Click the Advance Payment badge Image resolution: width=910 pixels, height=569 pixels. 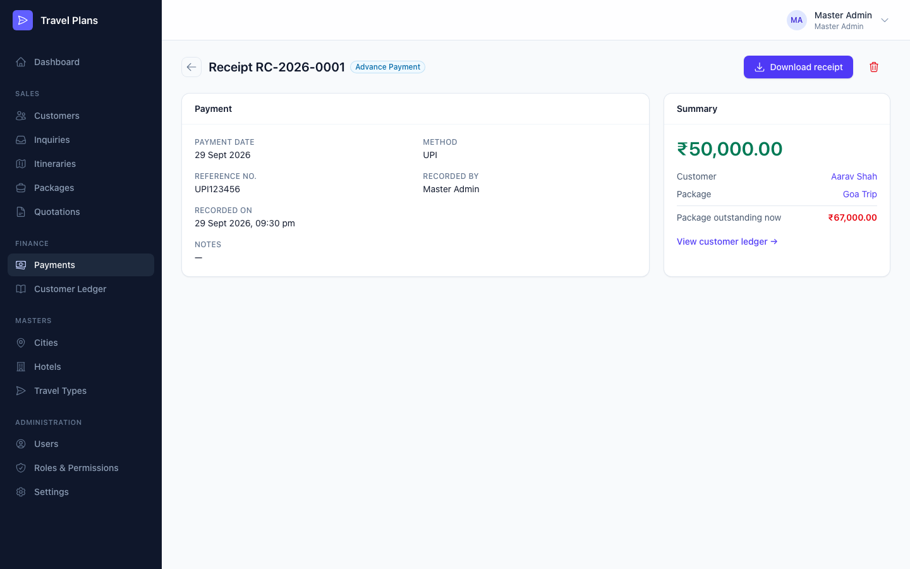[x=387, y=67]
